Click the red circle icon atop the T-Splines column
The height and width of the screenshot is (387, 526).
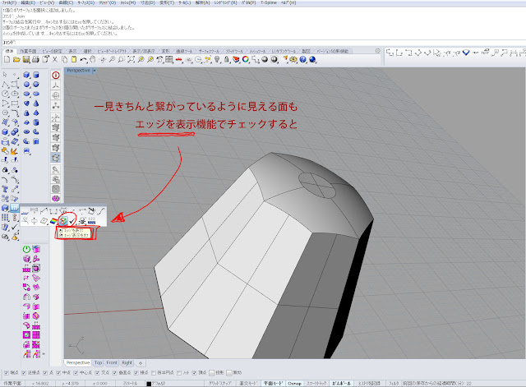tap(56, 75)
